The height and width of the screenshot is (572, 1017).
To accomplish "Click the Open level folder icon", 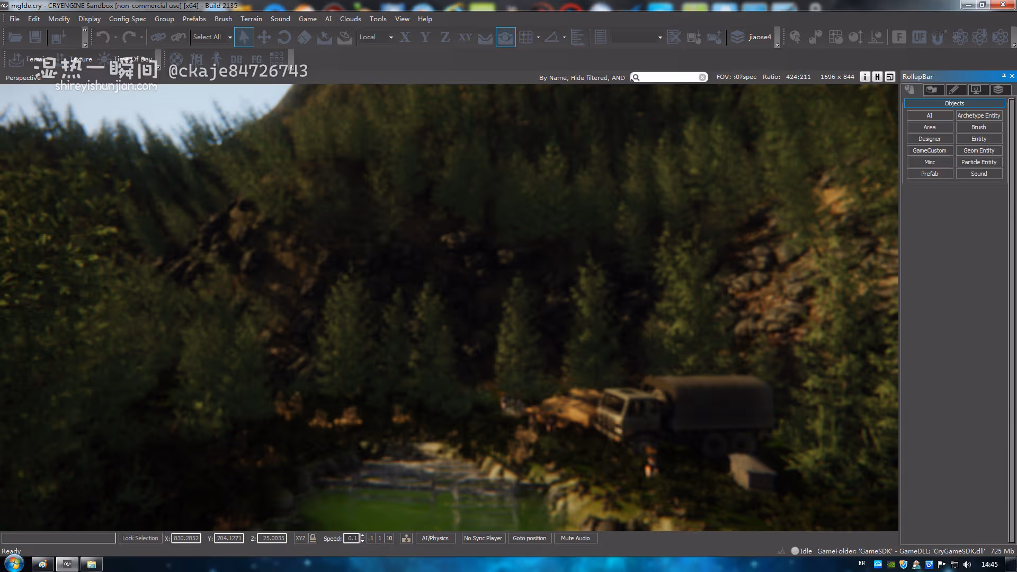I will [x=15, y=37].
